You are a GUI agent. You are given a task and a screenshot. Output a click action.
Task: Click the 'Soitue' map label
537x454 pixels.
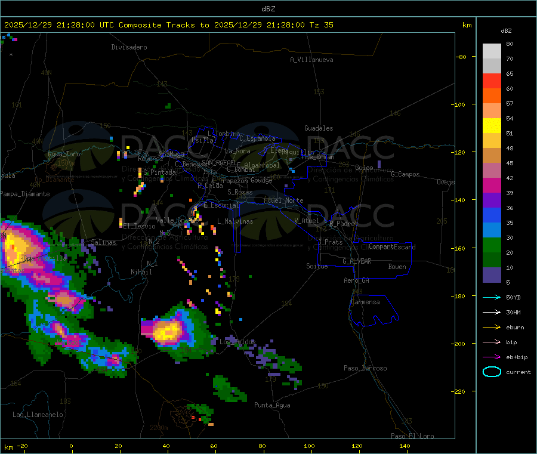(x=317, y=265)
